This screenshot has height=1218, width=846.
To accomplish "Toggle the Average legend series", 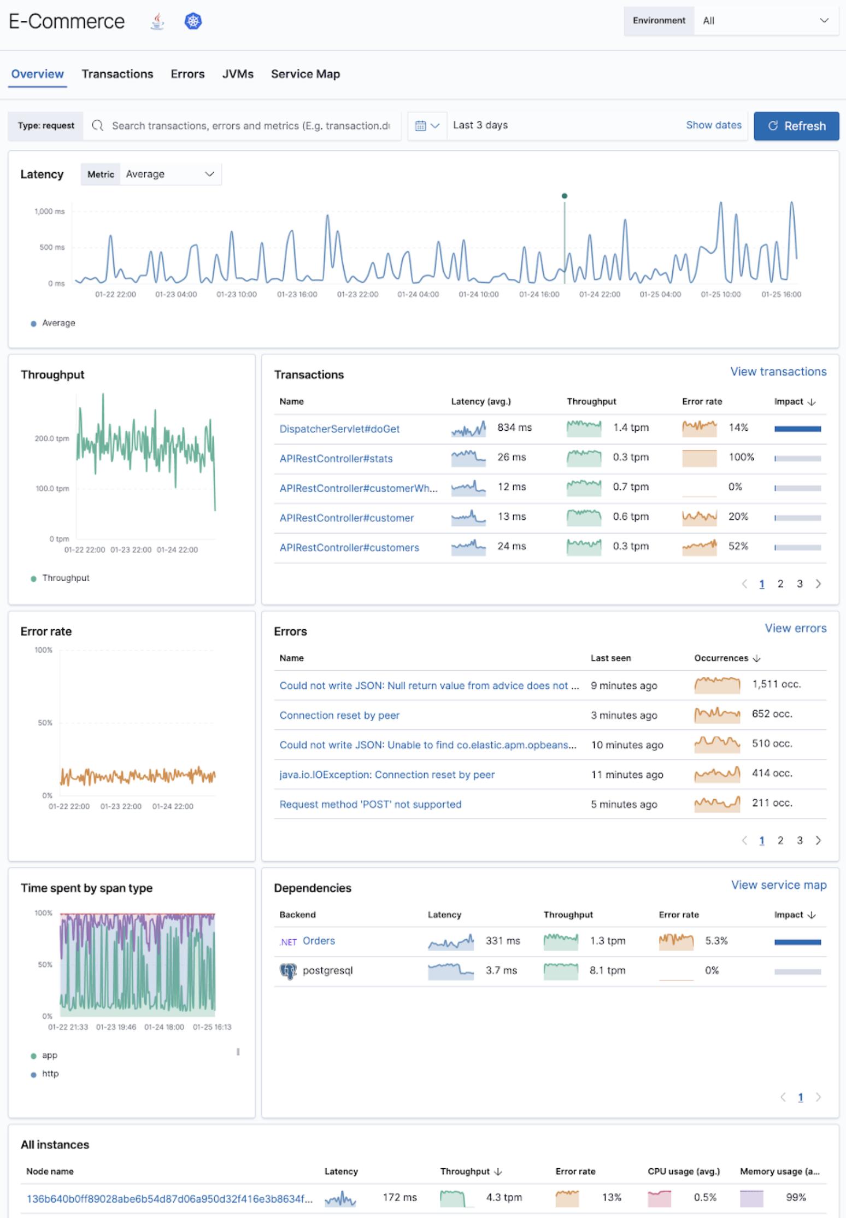I will pyautogui.click(x=53, y=323).
